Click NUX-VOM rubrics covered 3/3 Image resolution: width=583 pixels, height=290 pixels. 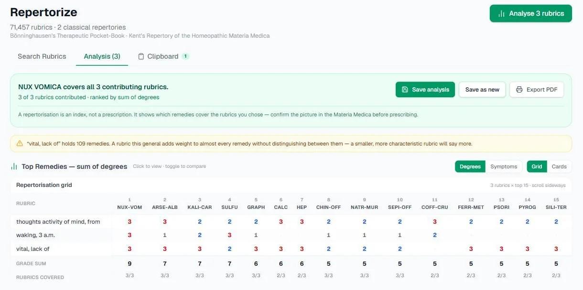pyautogui.click(x=130, y=276)
